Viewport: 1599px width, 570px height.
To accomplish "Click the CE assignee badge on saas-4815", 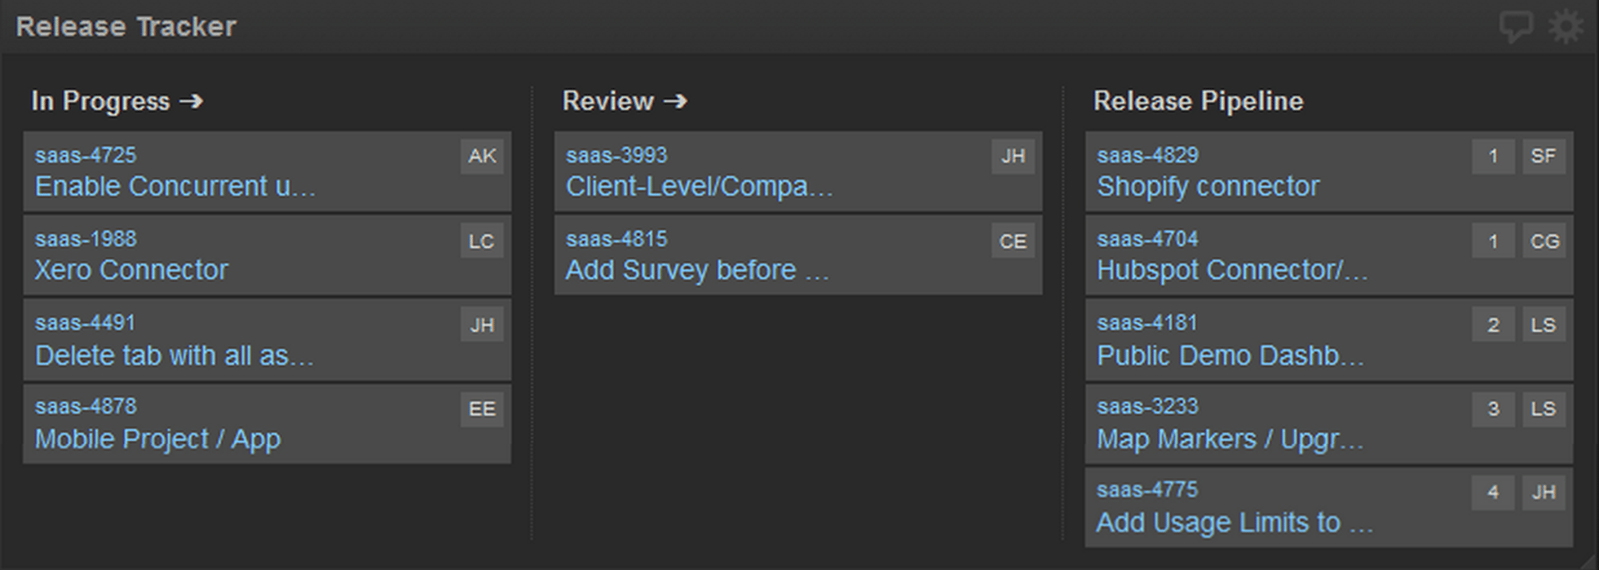I will pos(1013,241).
